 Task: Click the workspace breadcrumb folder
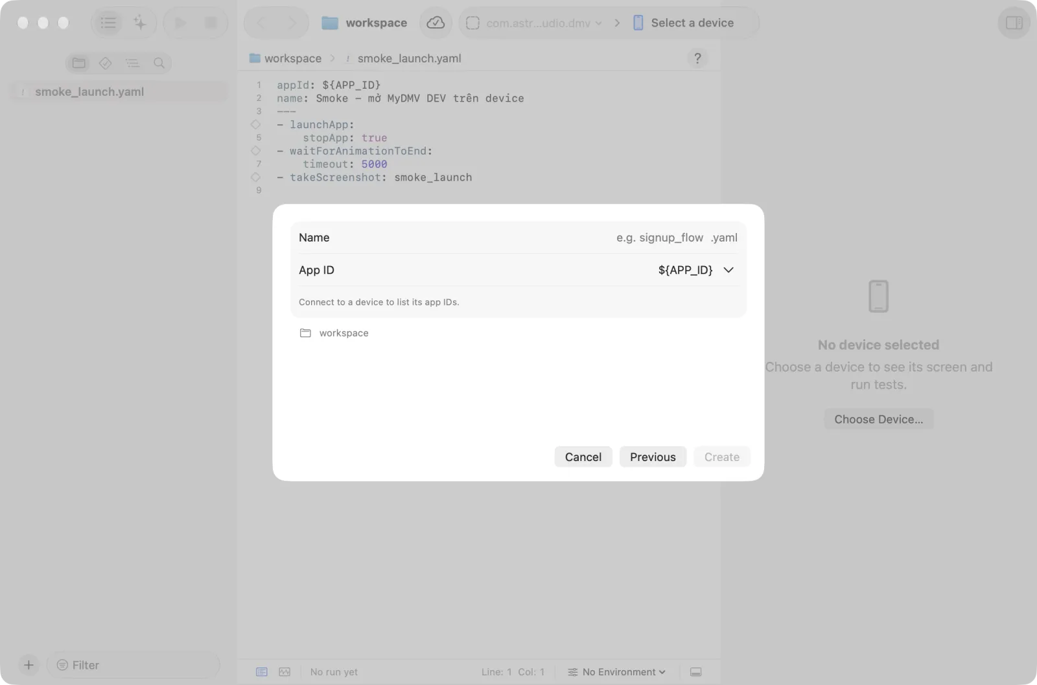(x=285, y=58)
